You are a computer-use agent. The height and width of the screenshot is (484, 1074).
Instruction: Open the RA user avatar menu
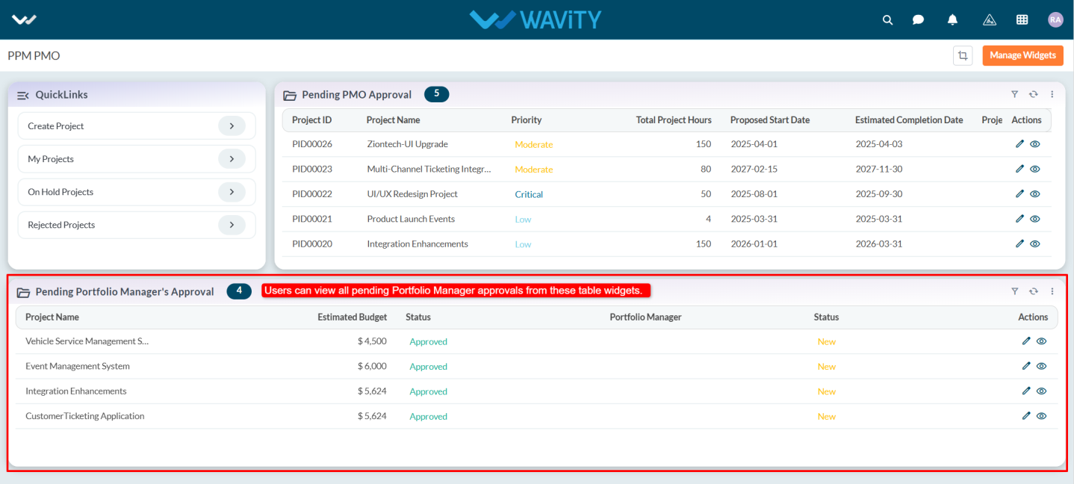point(1055,20)
